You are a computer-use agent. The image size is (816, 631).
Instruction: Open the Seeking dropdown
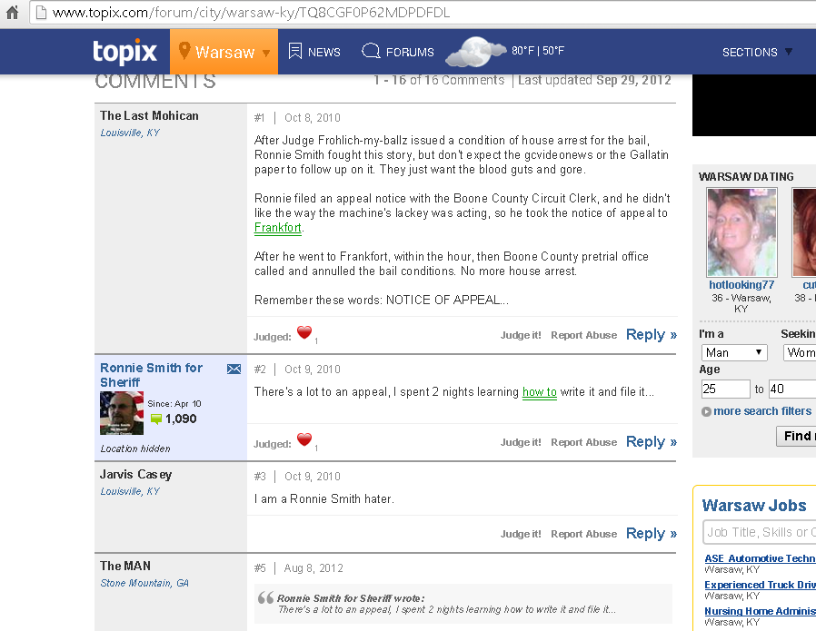800,352
